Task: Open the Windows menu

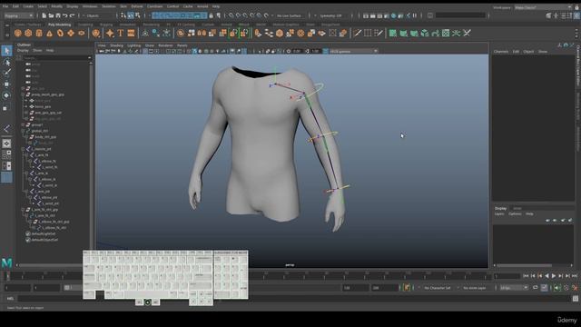Action: (90, 6)
